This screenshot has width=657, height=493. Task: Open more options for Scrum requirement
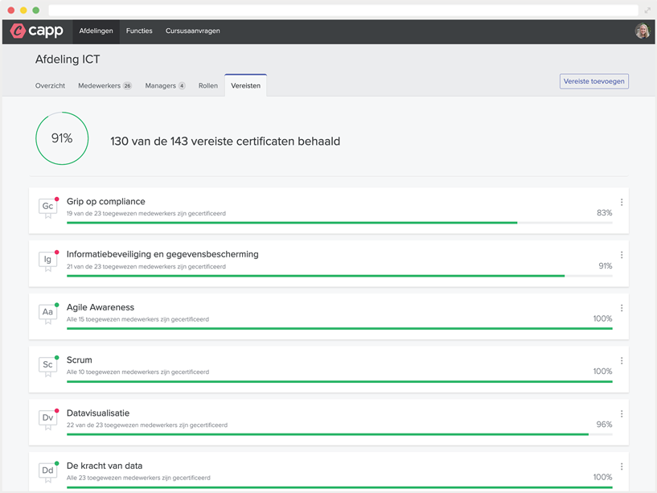[622, 361]
